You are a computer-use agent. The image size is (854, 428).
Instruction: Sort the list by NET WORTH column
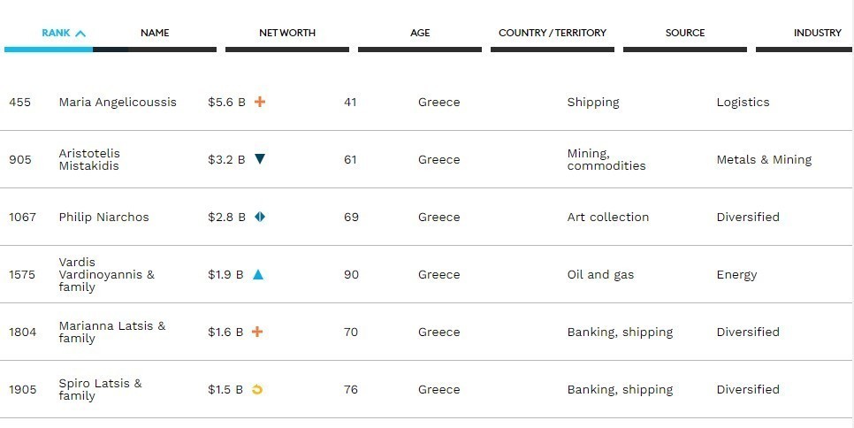pos(287,33)
